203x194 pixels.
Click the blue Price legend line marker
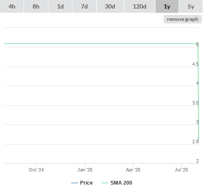pyautogui.click(x=75, y=183)
